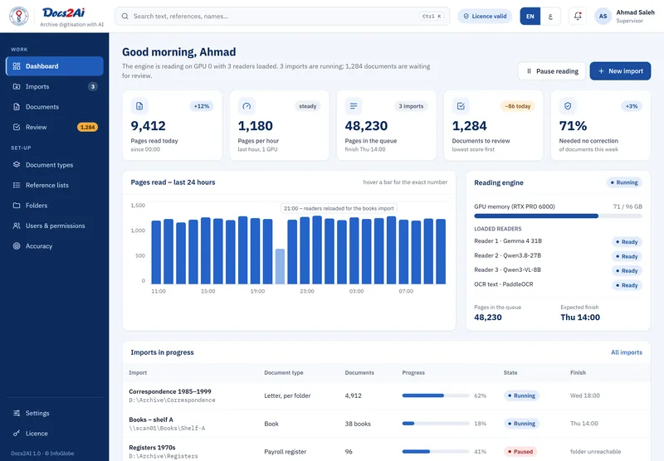
Task: Click the Settings sliders icon
Action: (x=17, y=413)
